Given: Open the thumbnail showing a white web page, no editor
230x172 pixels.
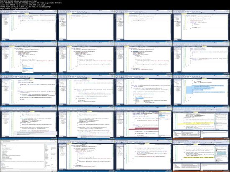Looking at the screenshot, I should 29,155.
